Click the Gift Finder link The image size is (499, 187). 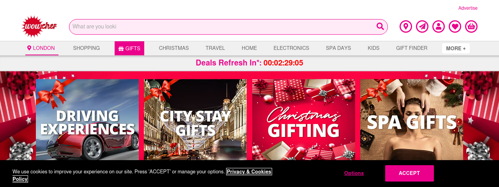[412, 48]
